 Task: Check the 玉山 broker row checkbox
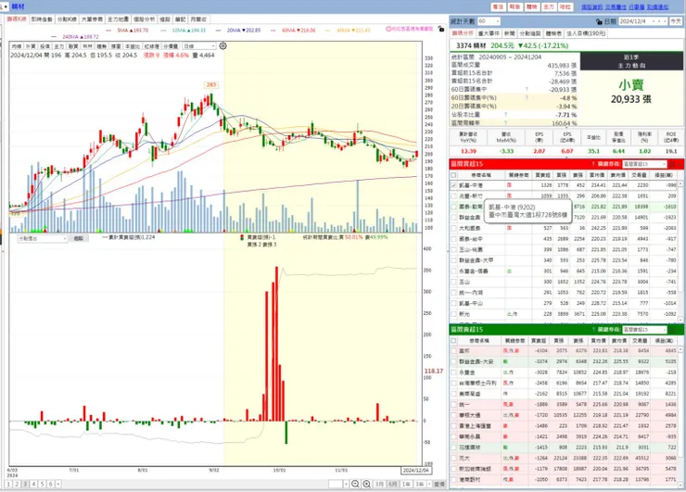pyautogui.click(x=453, y=282)
